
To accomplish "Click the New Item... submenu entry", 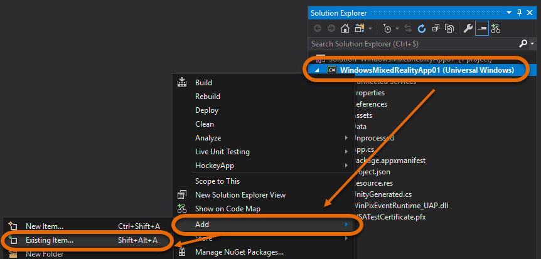I will click(45, 226).
